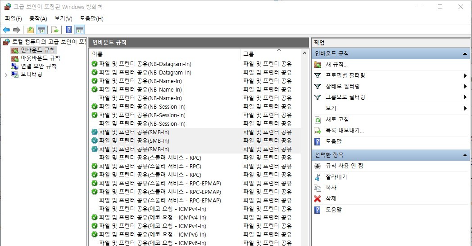Select 아웃바운드 규칙 in the left tree
Viewport: 472px width, 246px height.
(x=41, y=58)
